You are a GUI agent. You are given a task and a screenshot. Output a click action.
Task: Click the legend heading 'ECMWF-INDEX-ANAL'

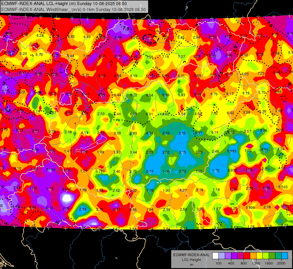coord(191,255)
